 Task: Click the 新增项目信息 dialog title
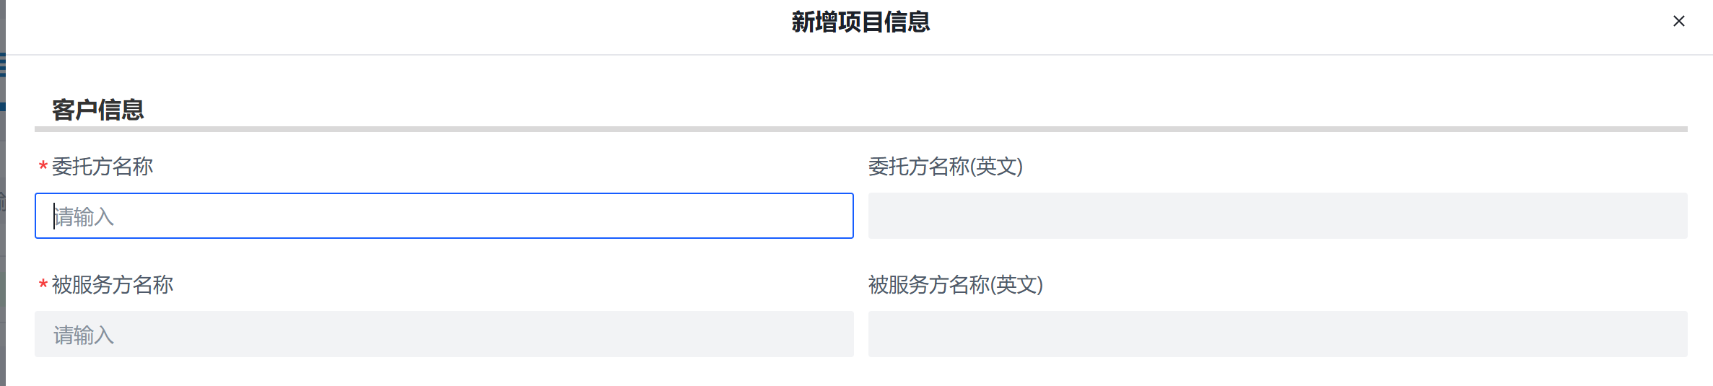tap(860, 22)
